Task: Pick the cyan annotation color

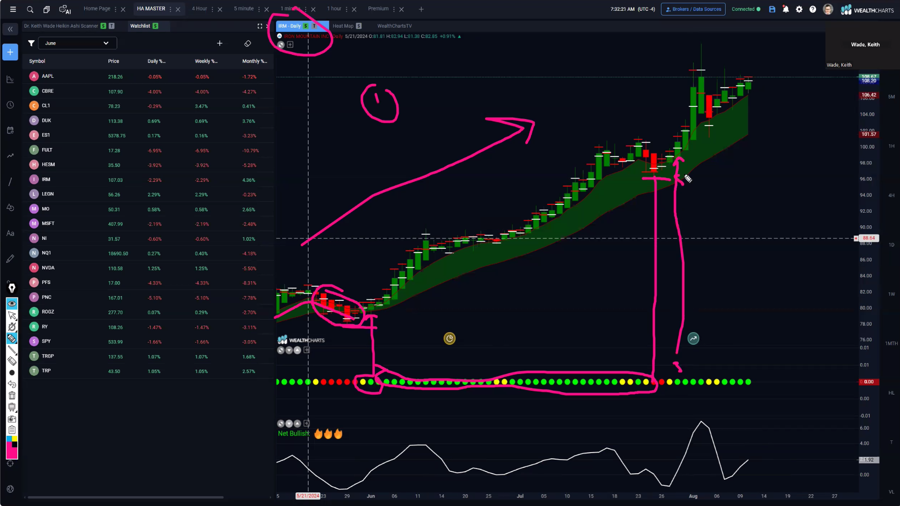Action: pyautogui.click(x=8, y=439)
